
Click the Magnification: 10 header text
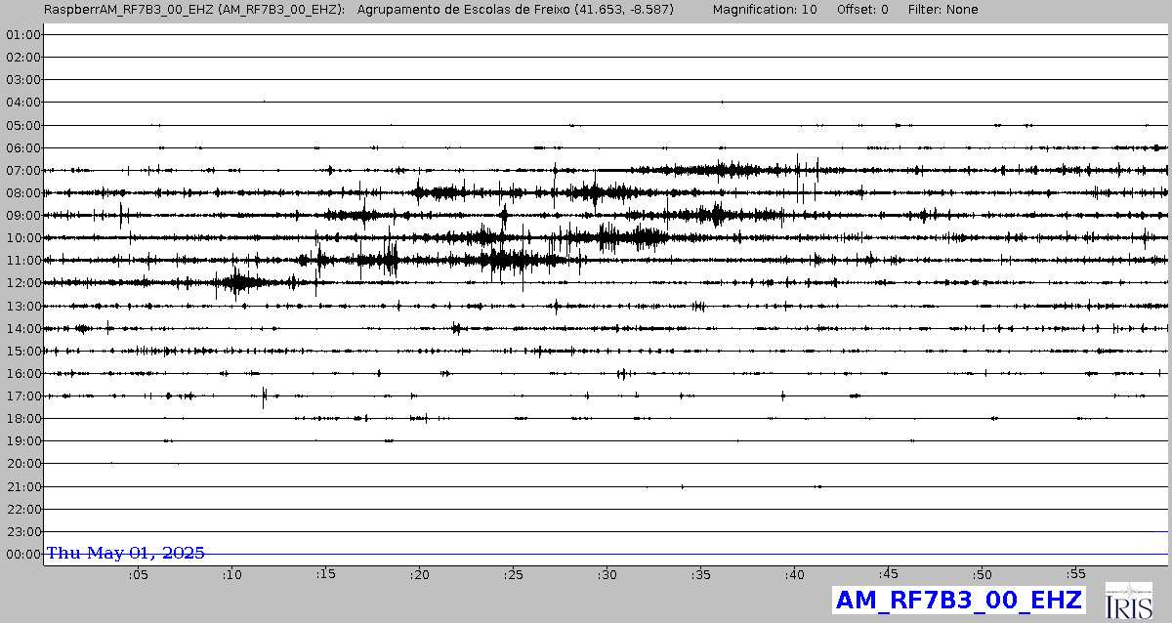(765, 10)
